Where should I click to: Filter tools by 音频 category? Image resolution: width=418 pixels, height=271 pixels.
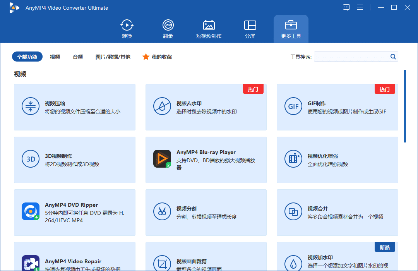coord(78,57)
